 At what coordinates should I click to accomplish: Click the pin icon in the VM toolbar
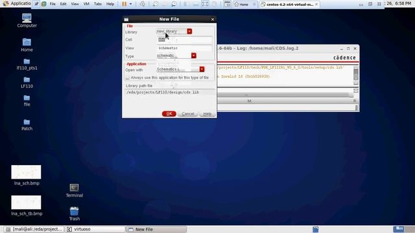(36, 4)
